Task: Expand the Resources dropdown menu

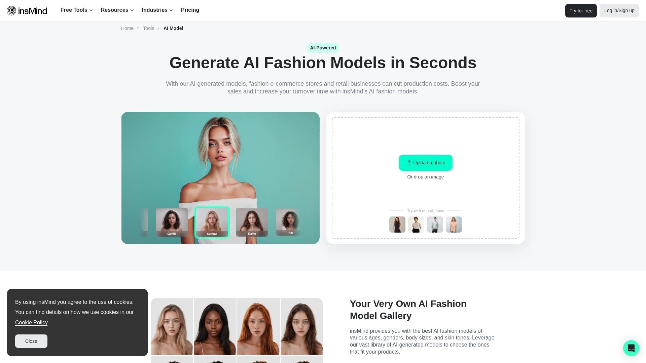Action: pyautogui.click(x=117, y=10)
